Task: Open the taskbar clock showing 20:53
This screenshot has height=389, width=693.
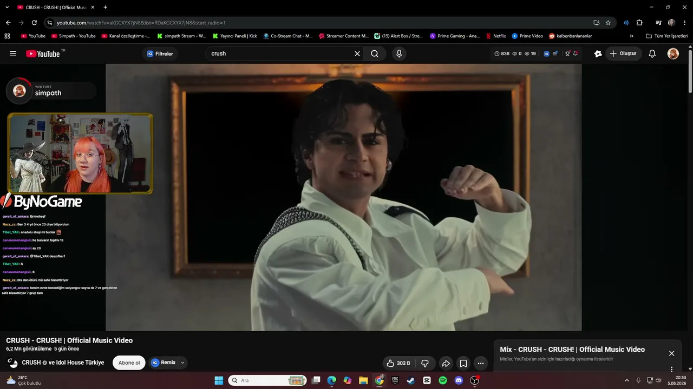Action: (x=676, y=380)
